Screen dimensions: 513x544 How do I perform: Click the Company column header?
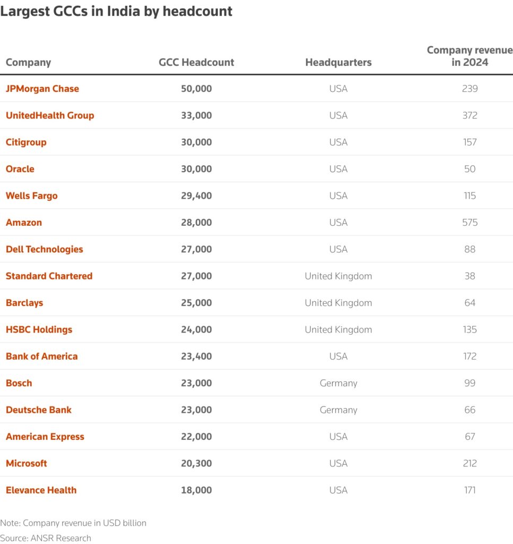click(29, 62)
